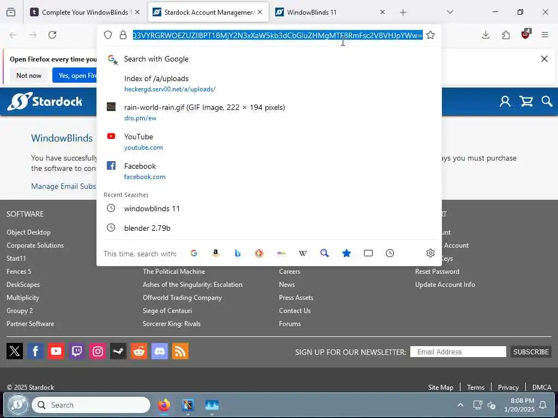The width and height of the screenshot is (558, 418).
Task: Select Stardock Account Management tab
Action: (208, 12)
